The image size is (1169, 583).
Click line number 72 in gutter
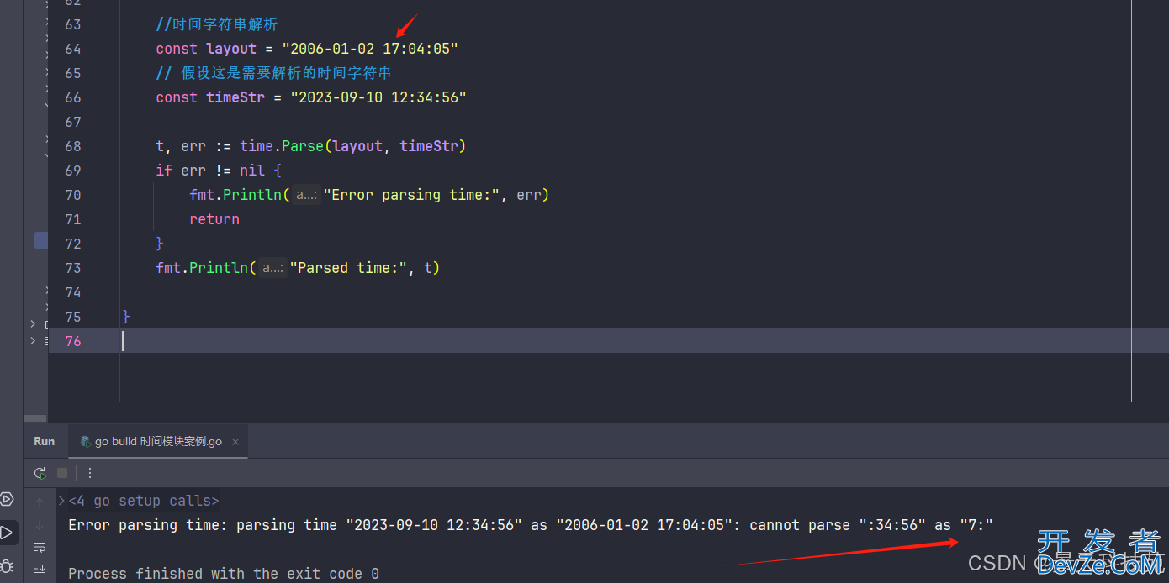pos(73,244)
